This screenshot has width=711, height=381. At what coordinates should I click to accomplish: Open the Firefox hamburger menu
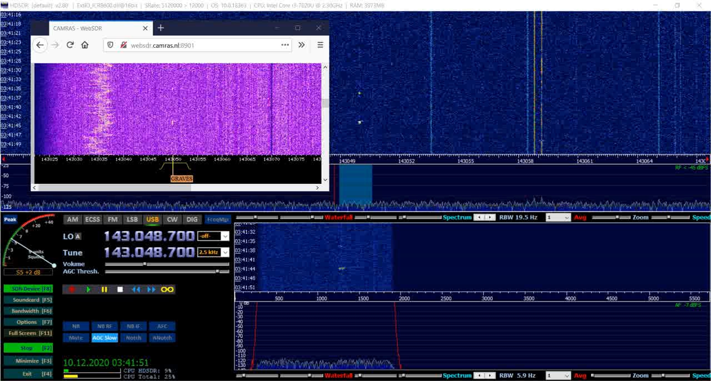coord(320,45)
